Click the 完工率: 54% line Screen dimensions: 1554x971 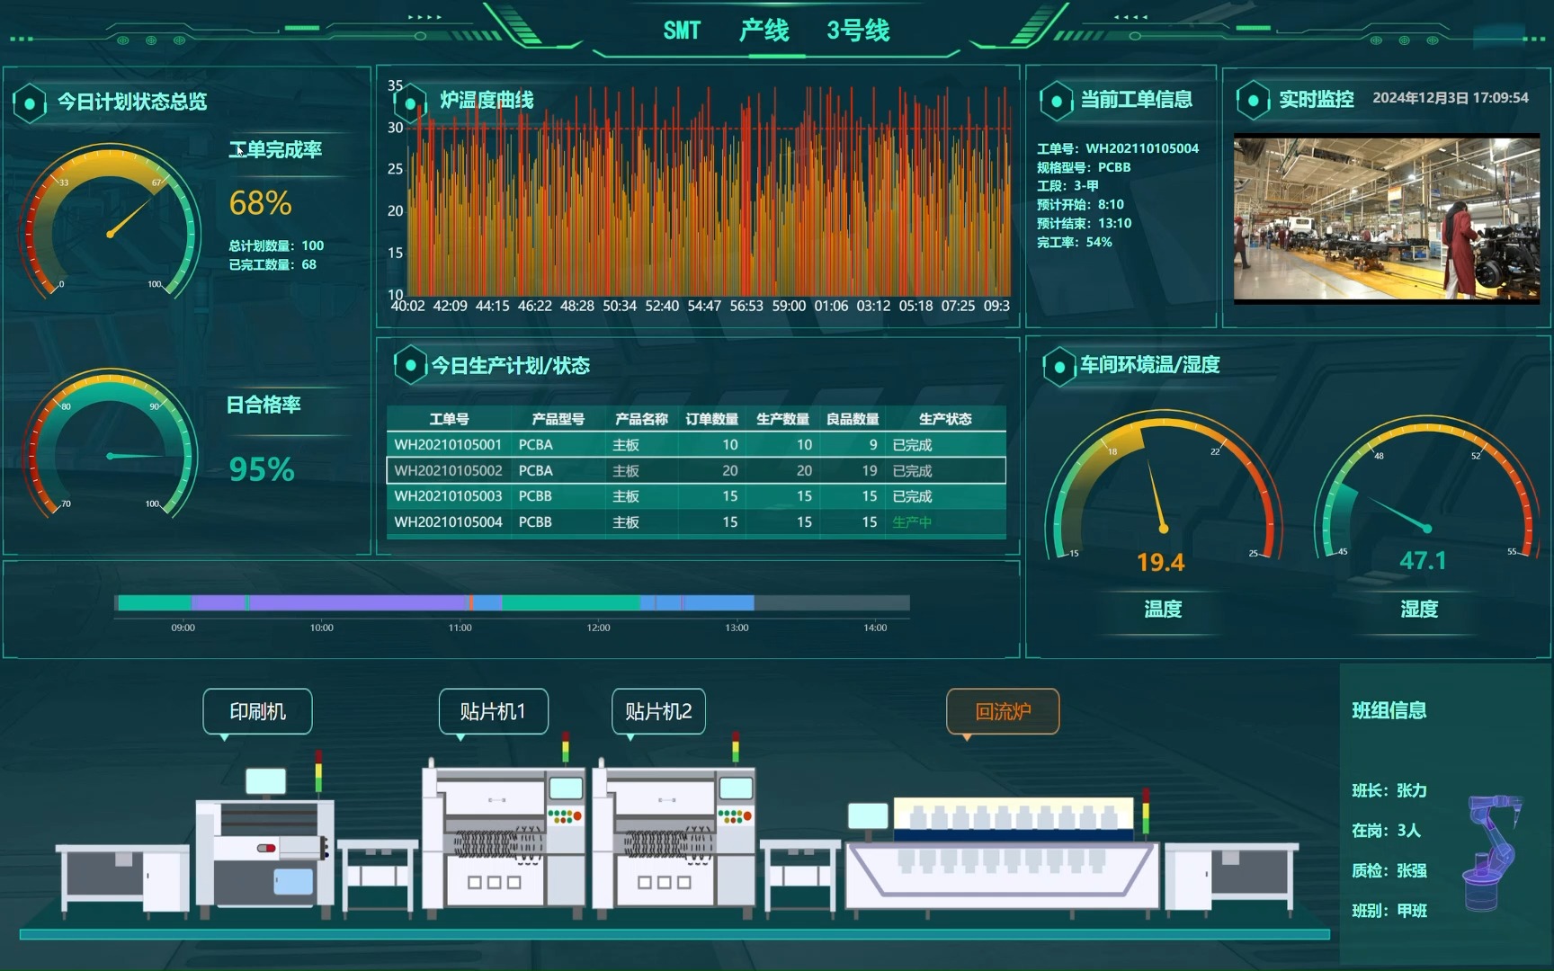(x=1074, y=242)
